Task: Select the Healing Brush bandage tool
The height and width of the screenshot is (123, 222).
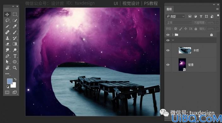Action: point(7,32)
